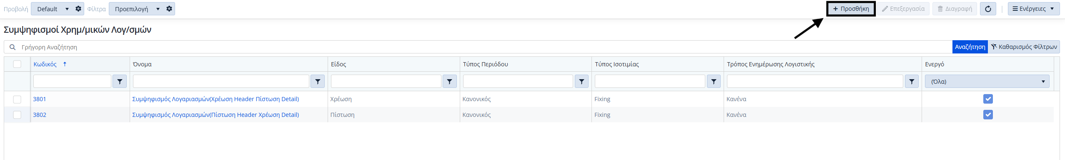Open the Ενέργειες actions menu
Screen dimensions: 1065x160
click(1033, 9)
